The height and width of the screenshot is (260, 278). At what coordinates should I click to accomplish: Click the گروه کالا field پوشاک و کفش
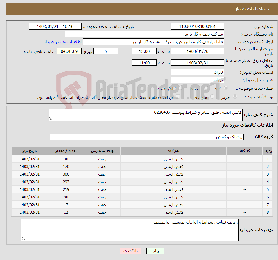pyautogui.click(x=147, y=137)
